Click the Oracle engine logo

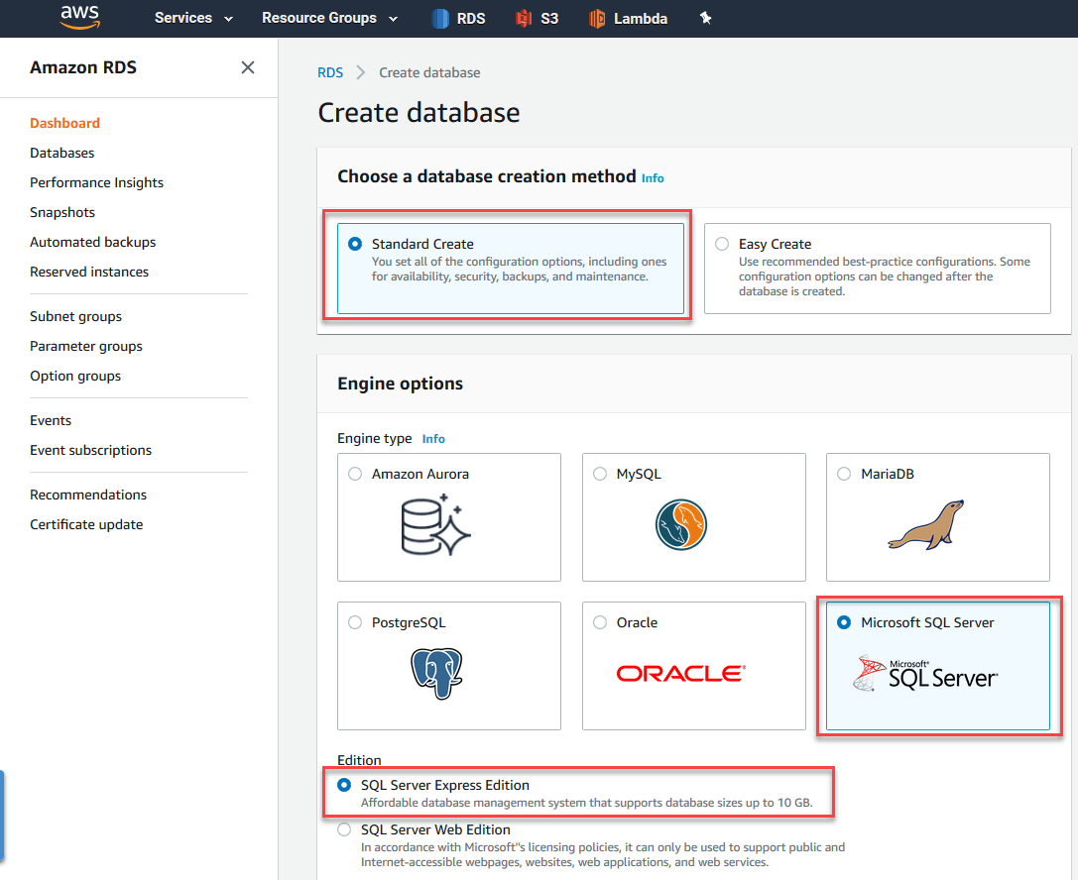pos(680,673)
